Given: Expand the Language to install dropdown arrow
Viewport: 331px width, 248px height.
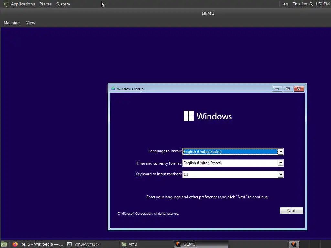Looking at the screenshot, I should [x=281, y=152].
